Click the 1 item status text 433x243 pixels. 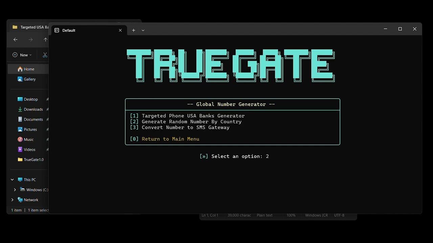pyautogui.click(x=16, y=210)
